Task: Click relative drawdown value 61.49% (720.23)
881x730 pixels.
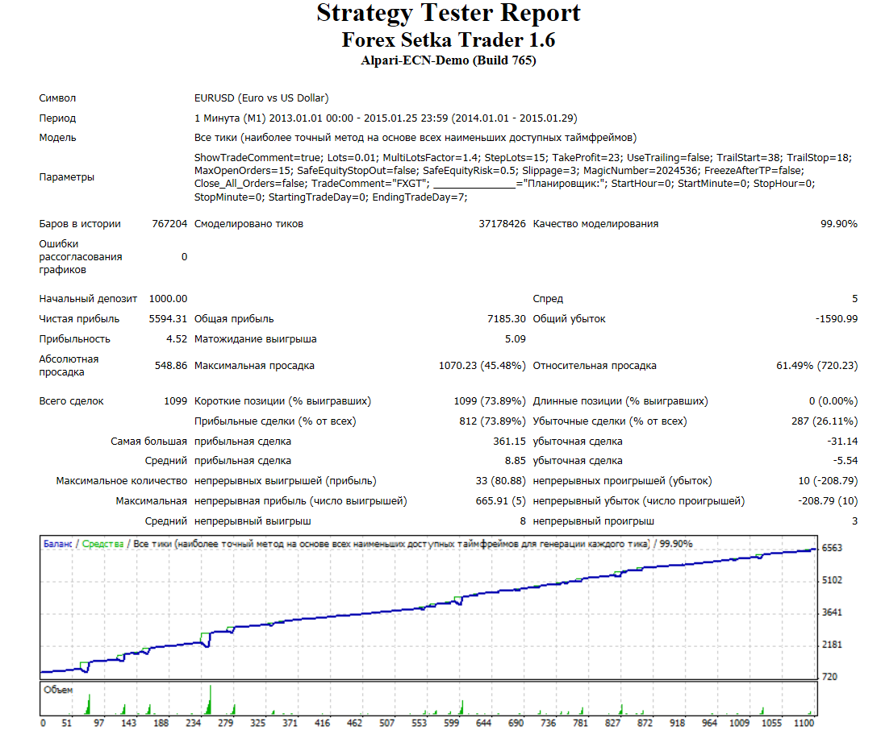Action: (817, 366)
